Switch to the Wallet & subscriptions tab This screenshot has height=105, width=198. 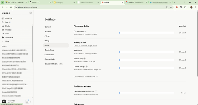136,2
